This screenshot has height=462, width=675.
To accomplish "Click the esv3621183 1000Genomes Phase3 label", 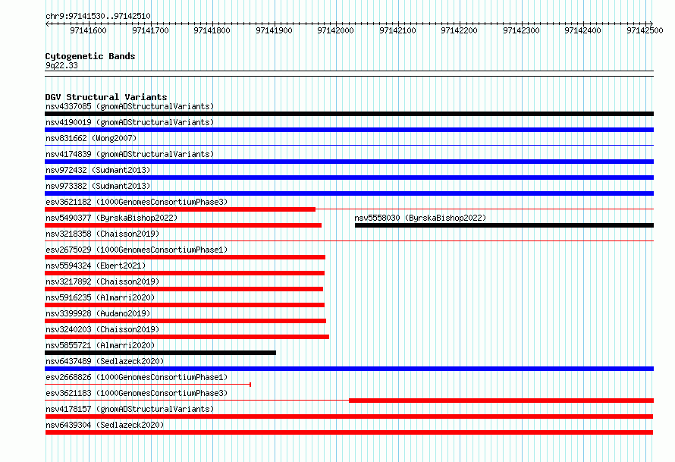I will point(137,393).
